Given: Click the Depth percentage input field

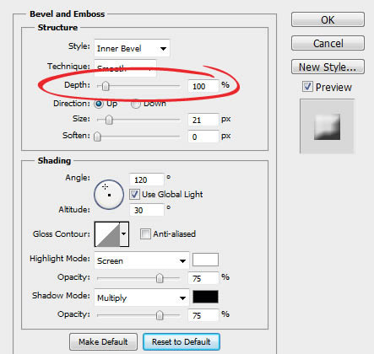Looking at the screenshot, I should 203,86.
